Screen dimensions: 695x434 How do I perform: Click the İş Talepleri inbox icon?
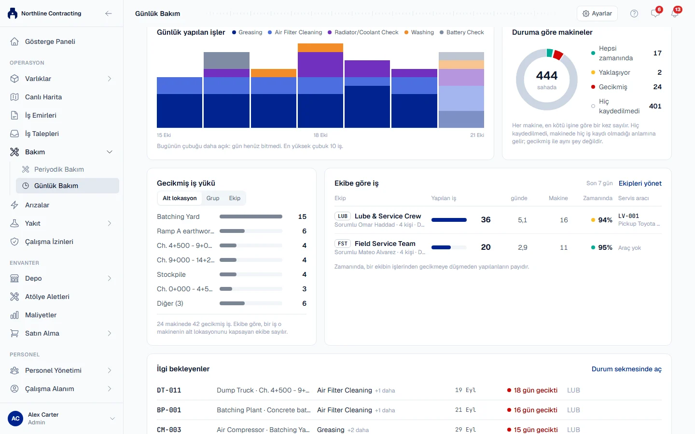tap(14, 134)
